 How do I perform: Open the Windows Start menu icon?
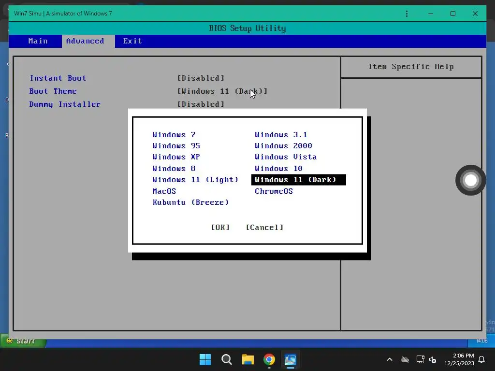coord(205,359)
